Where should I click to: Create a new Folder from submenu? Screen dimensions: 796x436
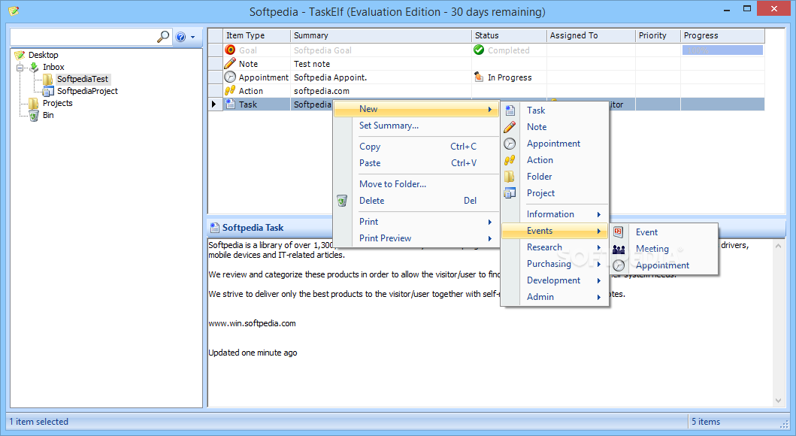(555, 177)
